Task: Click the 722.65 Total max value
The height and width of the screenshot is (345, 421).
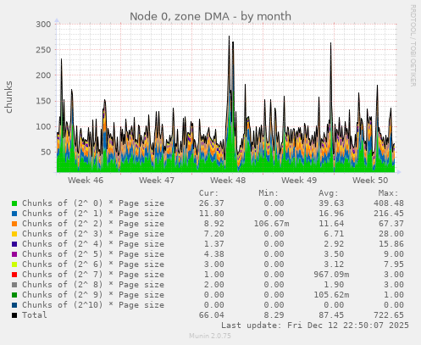Action: pyautogui.click(x=389, y=315)
